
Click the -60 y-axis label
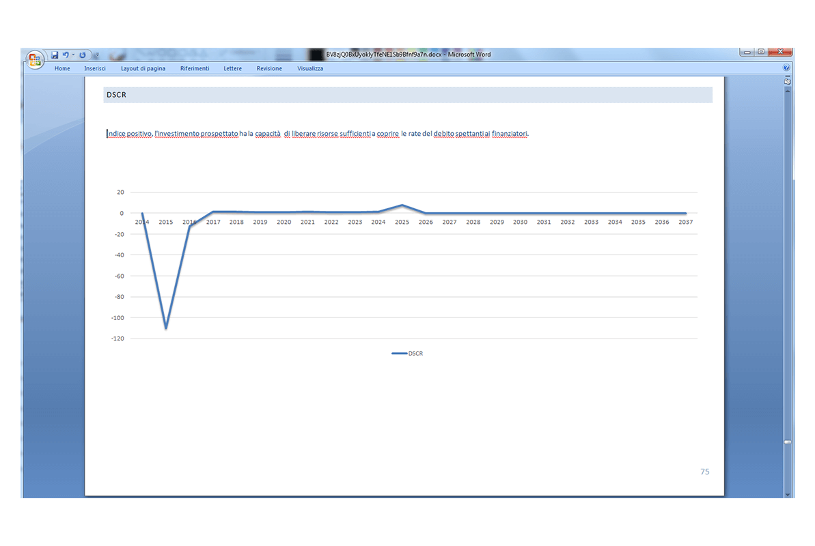[x=120, y=276]
